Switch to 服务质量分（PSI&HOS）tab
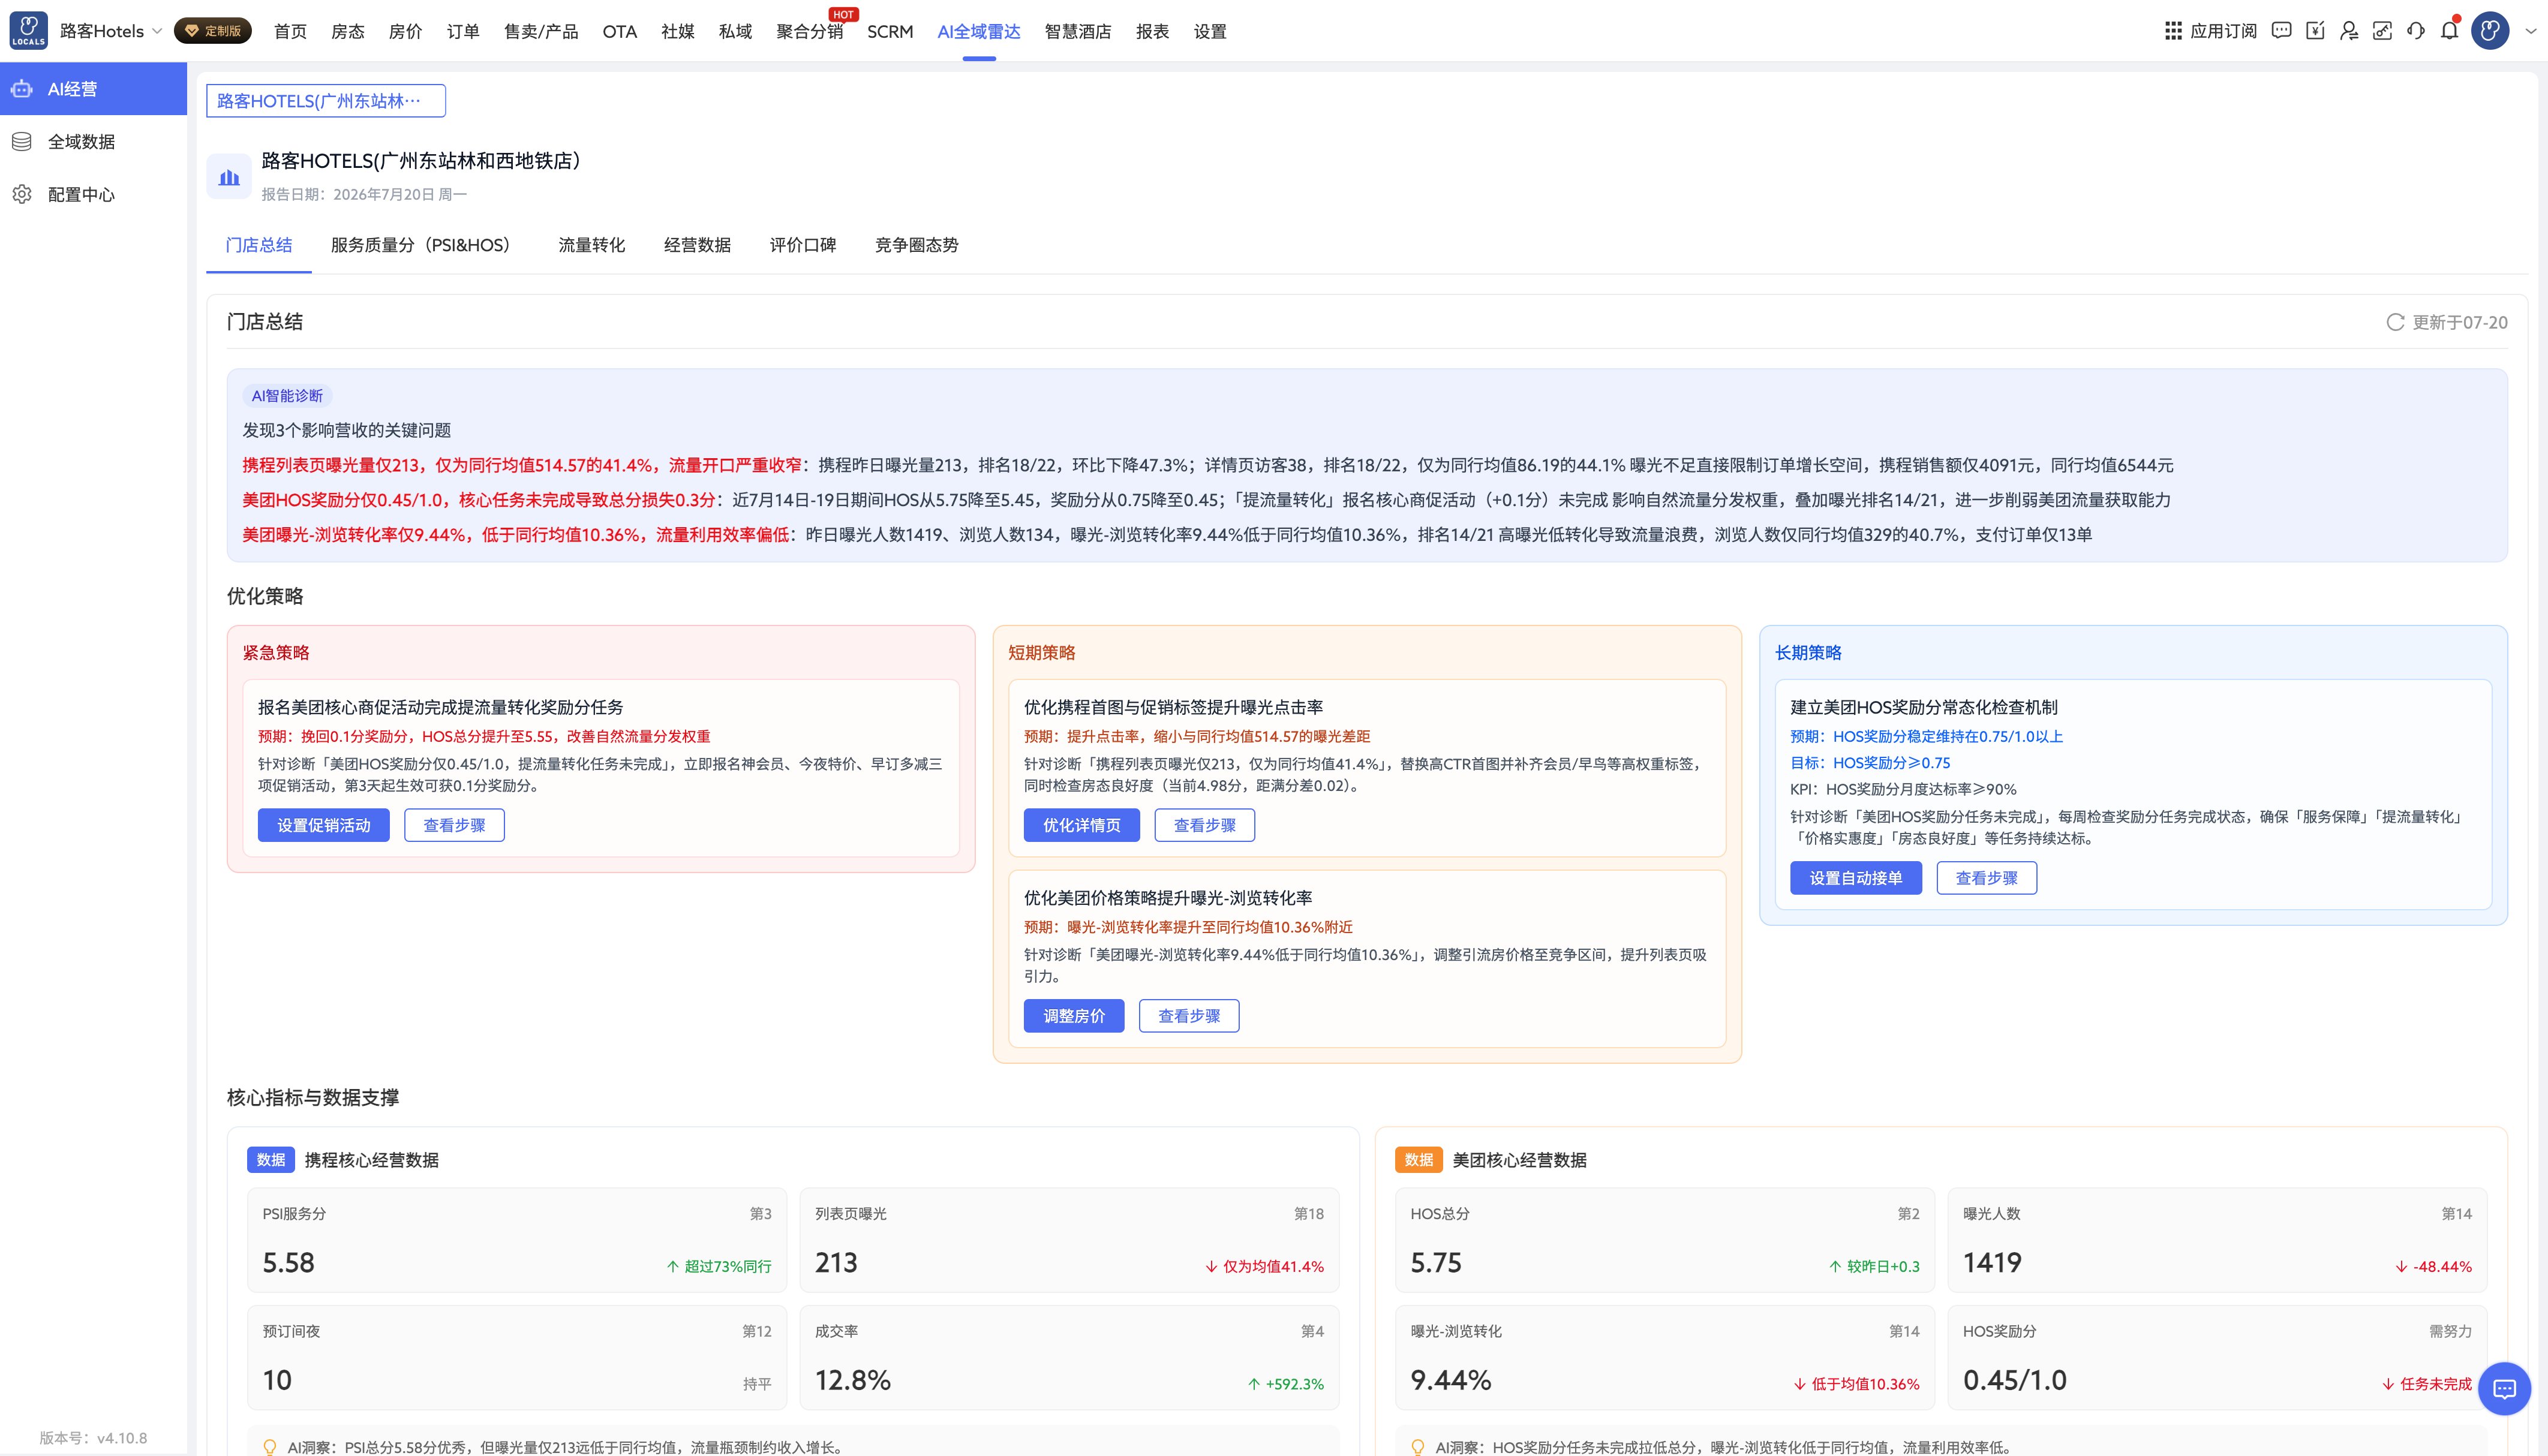 [x=425, y=245]
